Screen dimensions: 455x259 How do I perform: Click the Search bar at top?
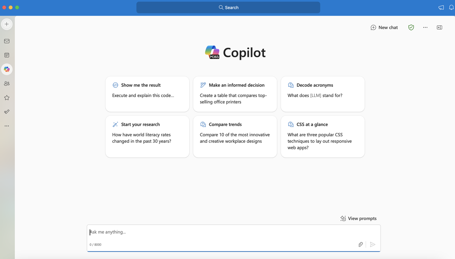[228, 8]
